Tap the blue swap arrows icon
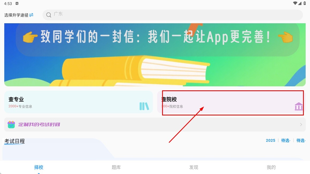This screenshot has width=310, height=174. pos(31,15)
